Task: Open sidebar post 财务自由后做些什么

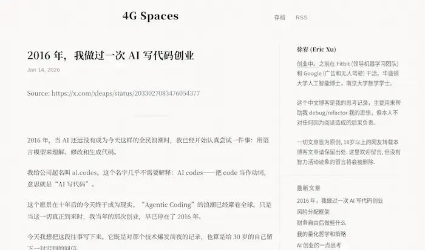Action: [321, 223]
